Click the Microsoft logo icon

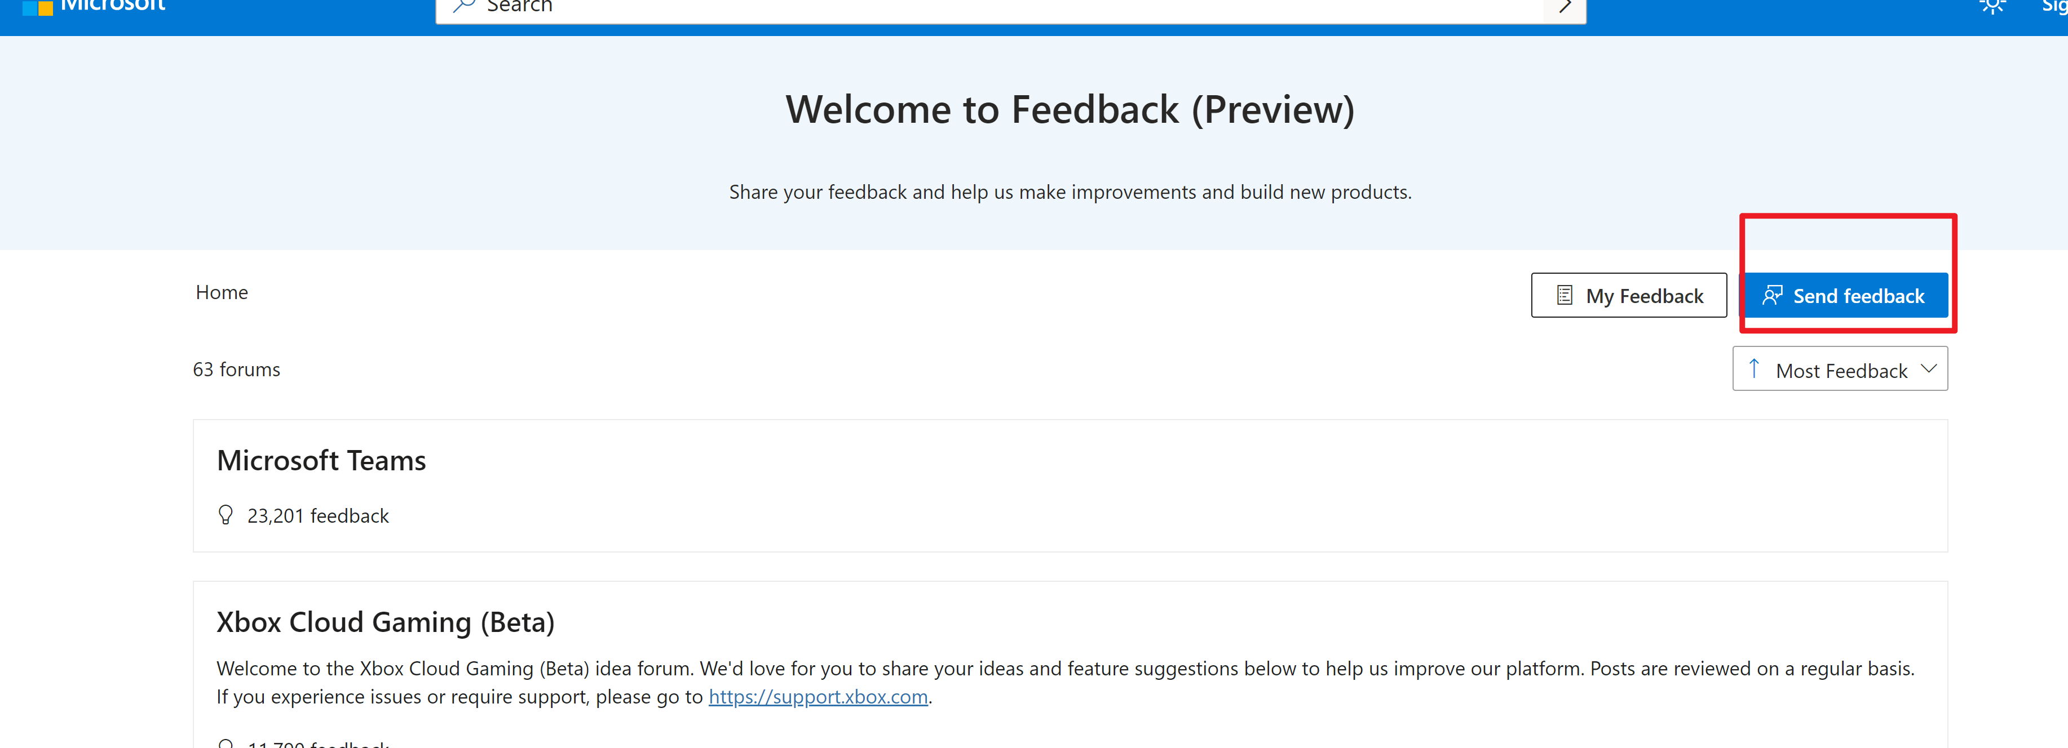point(37,6)
